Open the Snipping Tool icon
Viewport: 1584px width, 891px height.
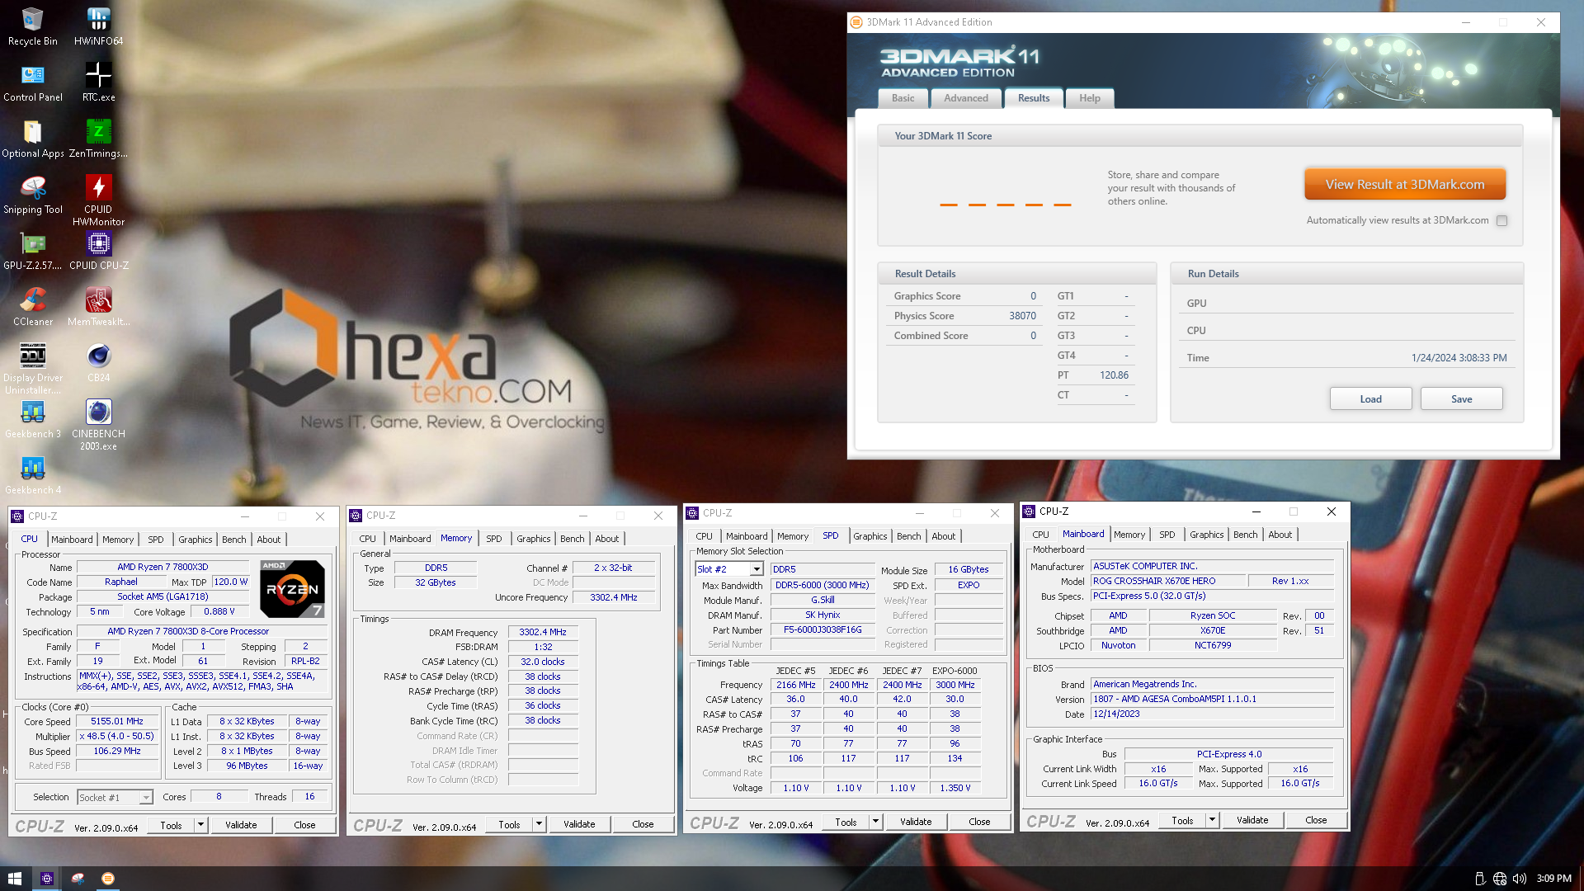[x=32, y=195]
